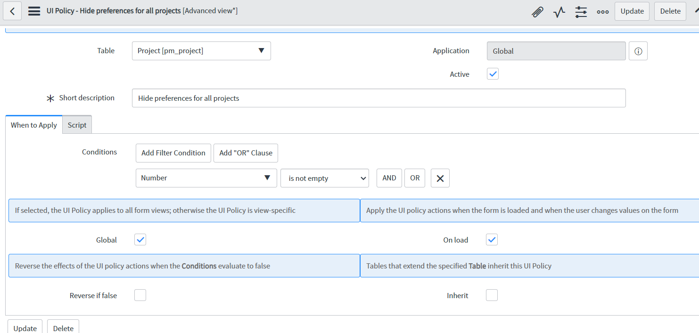
Task: Switch to the Script tab
Action: [77, 124]
